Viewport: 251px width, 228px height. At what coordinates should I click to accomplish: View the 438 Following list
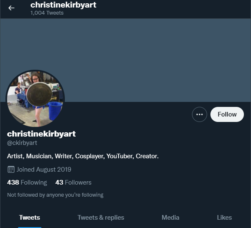27,182
